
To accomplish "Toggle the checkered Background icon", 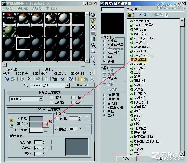I will coord(93,27).
